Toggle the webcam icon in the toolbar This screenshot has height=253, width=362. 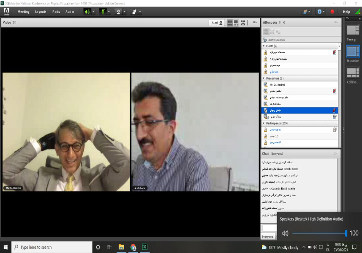pyautogui.click(x=118, y=12)
